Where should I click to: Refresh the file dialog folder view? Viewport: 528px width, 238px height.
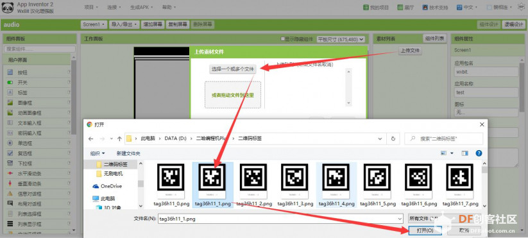pos(393,139)
